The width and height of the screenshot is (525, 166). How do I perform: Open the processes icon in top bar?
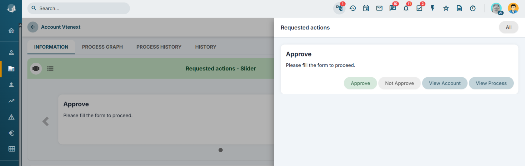click(339, 8)
